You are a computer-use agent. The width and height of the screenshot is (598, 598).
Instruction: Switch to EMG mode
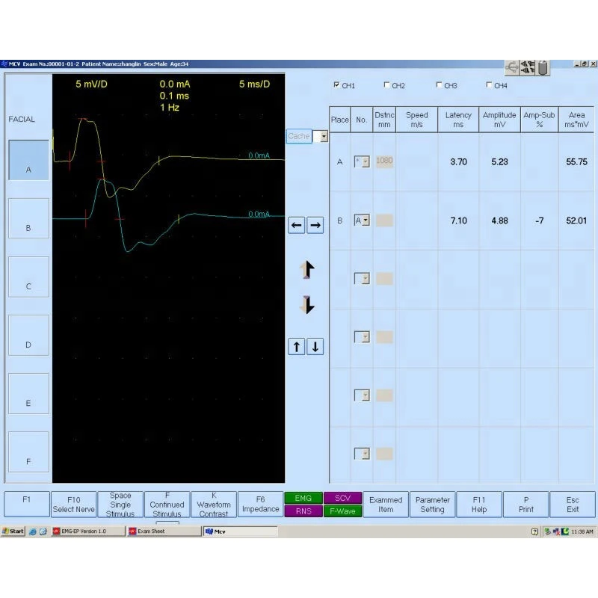pos(303,498)
